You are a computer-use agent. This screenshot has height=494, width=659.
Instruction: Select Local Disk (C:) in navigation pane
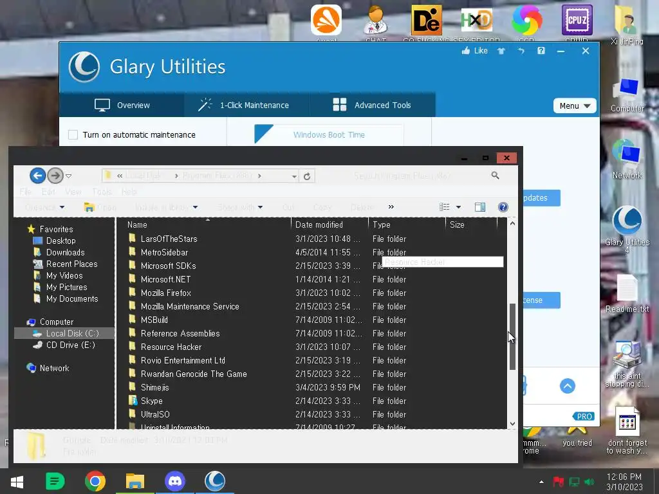pyautogui.click(x=64, y=333)
